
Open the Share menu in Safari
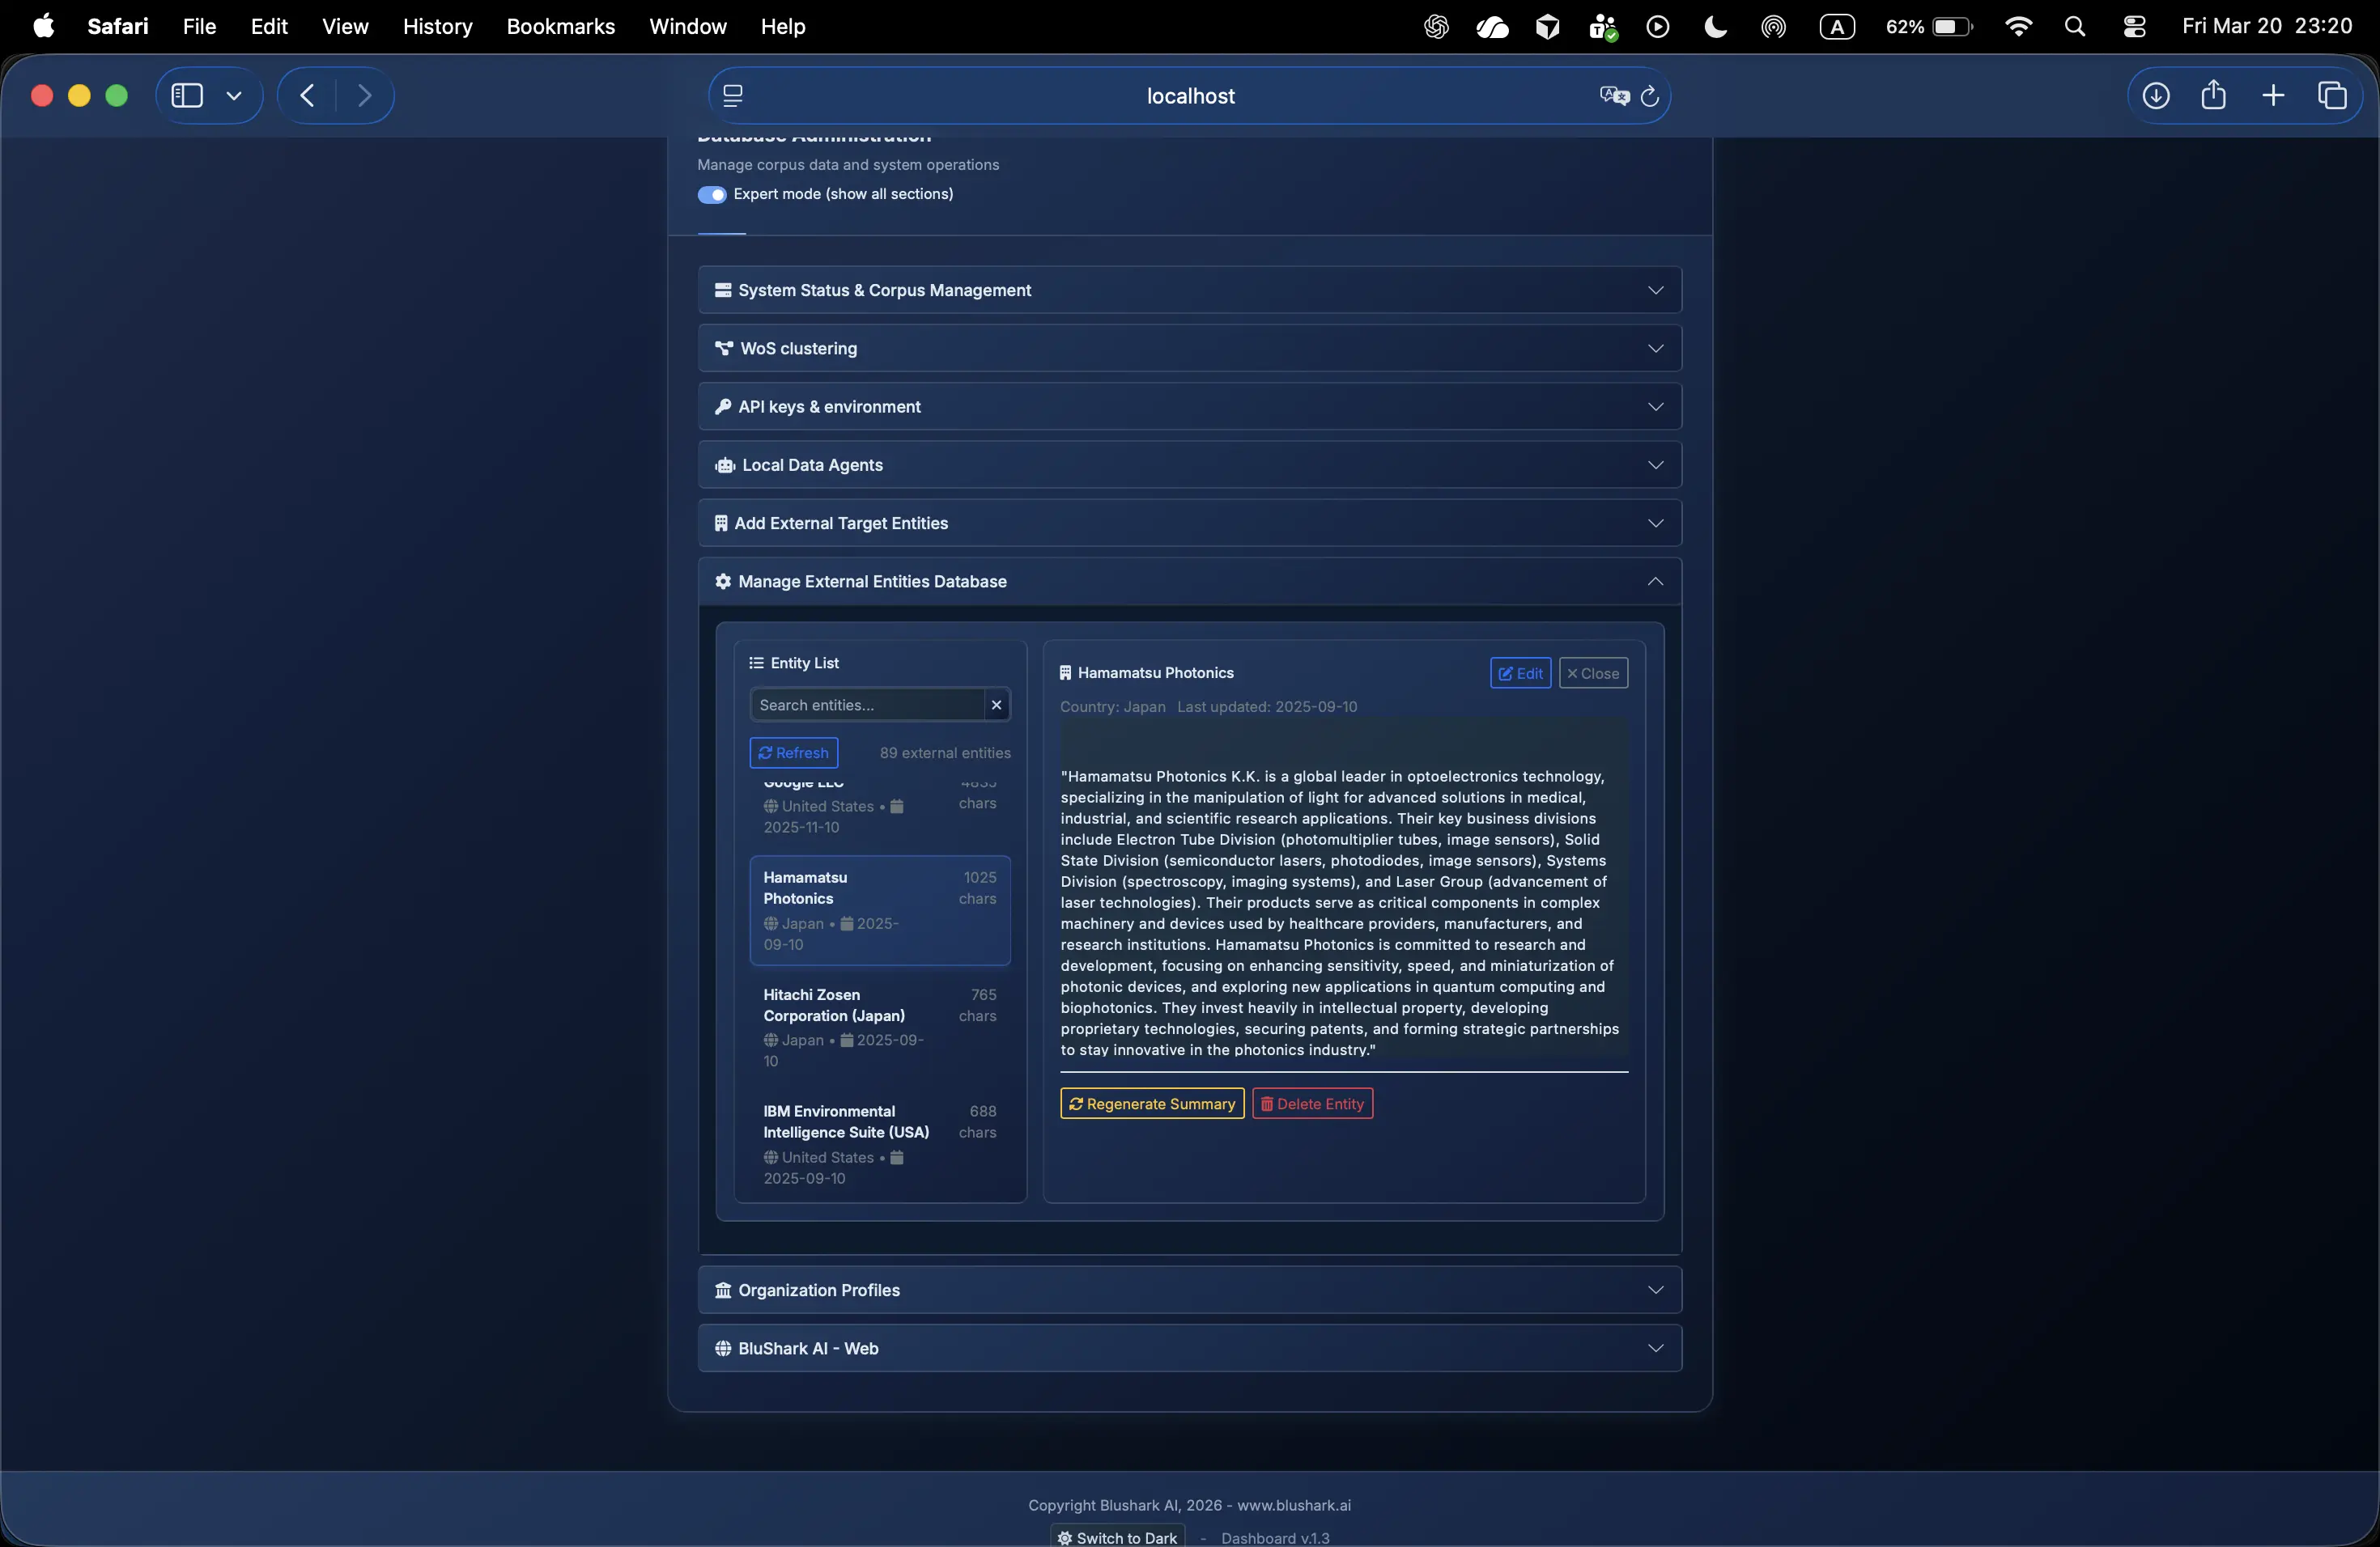[2214, 95]
